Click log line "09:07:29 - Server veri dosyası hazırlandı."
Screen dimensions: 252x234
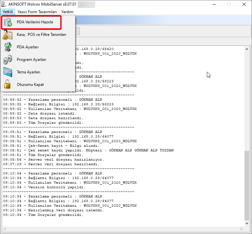click(51, 164)
